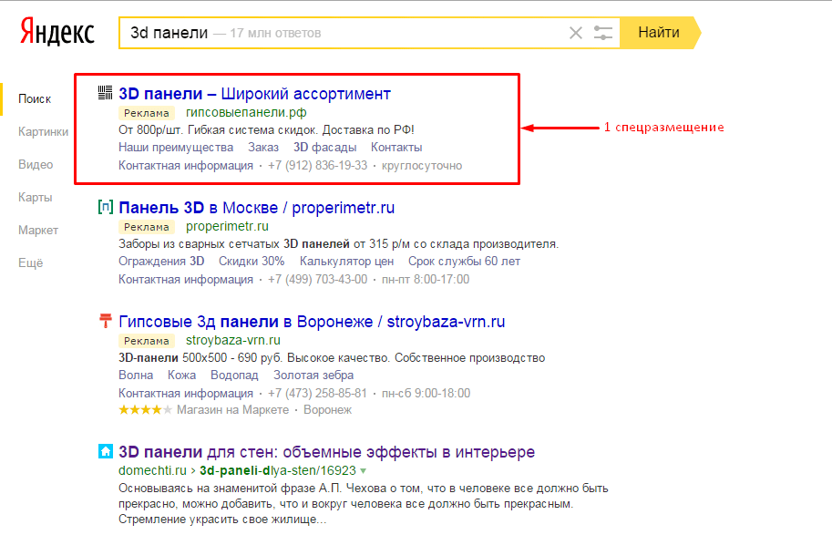
Task: Open 'Панель 3D в Москве / properimetr.ru' title
Action: pyautogui.click(x=256, y=208)
